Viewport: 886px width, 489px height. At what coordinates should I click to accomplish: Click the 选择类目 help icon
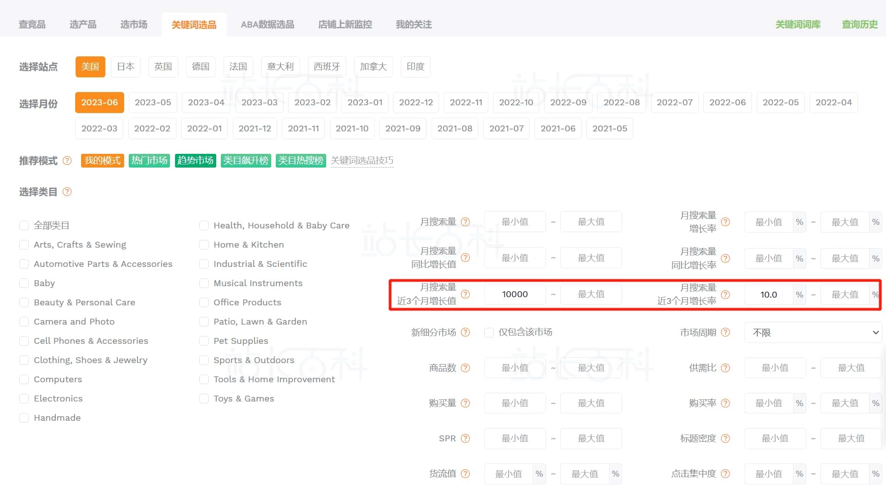[67, 192]
